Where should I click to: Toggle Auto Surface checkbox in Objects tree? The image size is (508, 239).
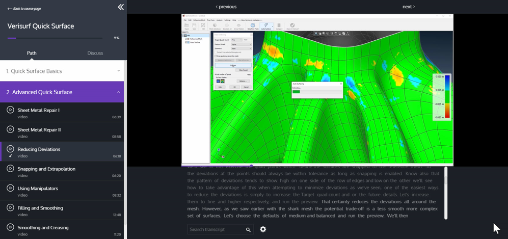point(186,42)
